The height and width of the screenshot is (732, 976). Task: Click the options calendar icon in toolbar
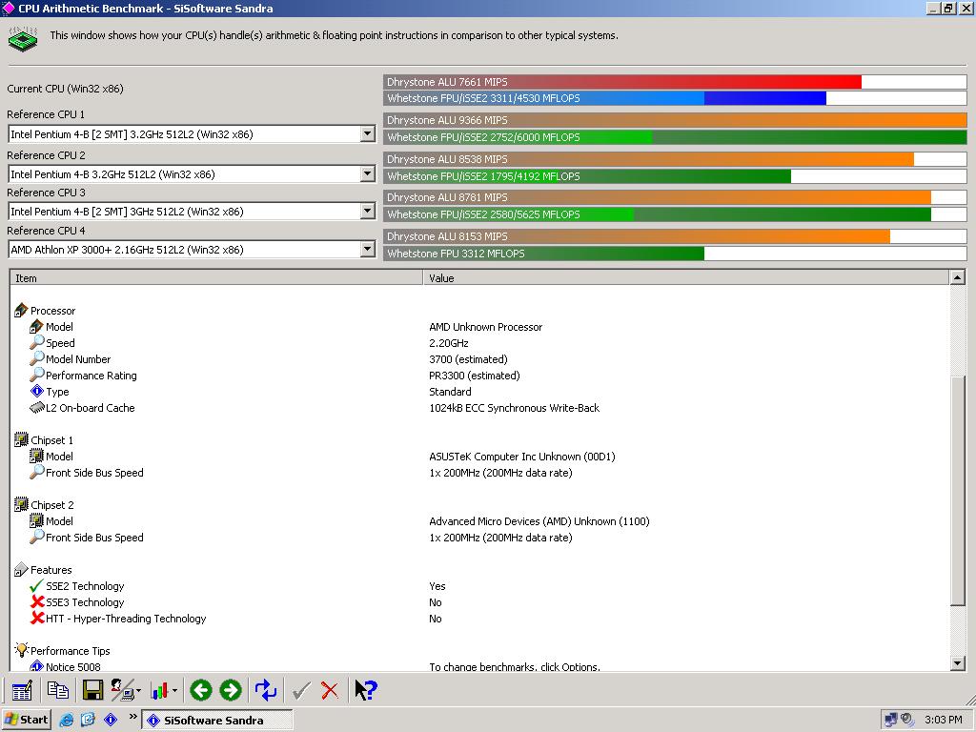click(22, 690)
